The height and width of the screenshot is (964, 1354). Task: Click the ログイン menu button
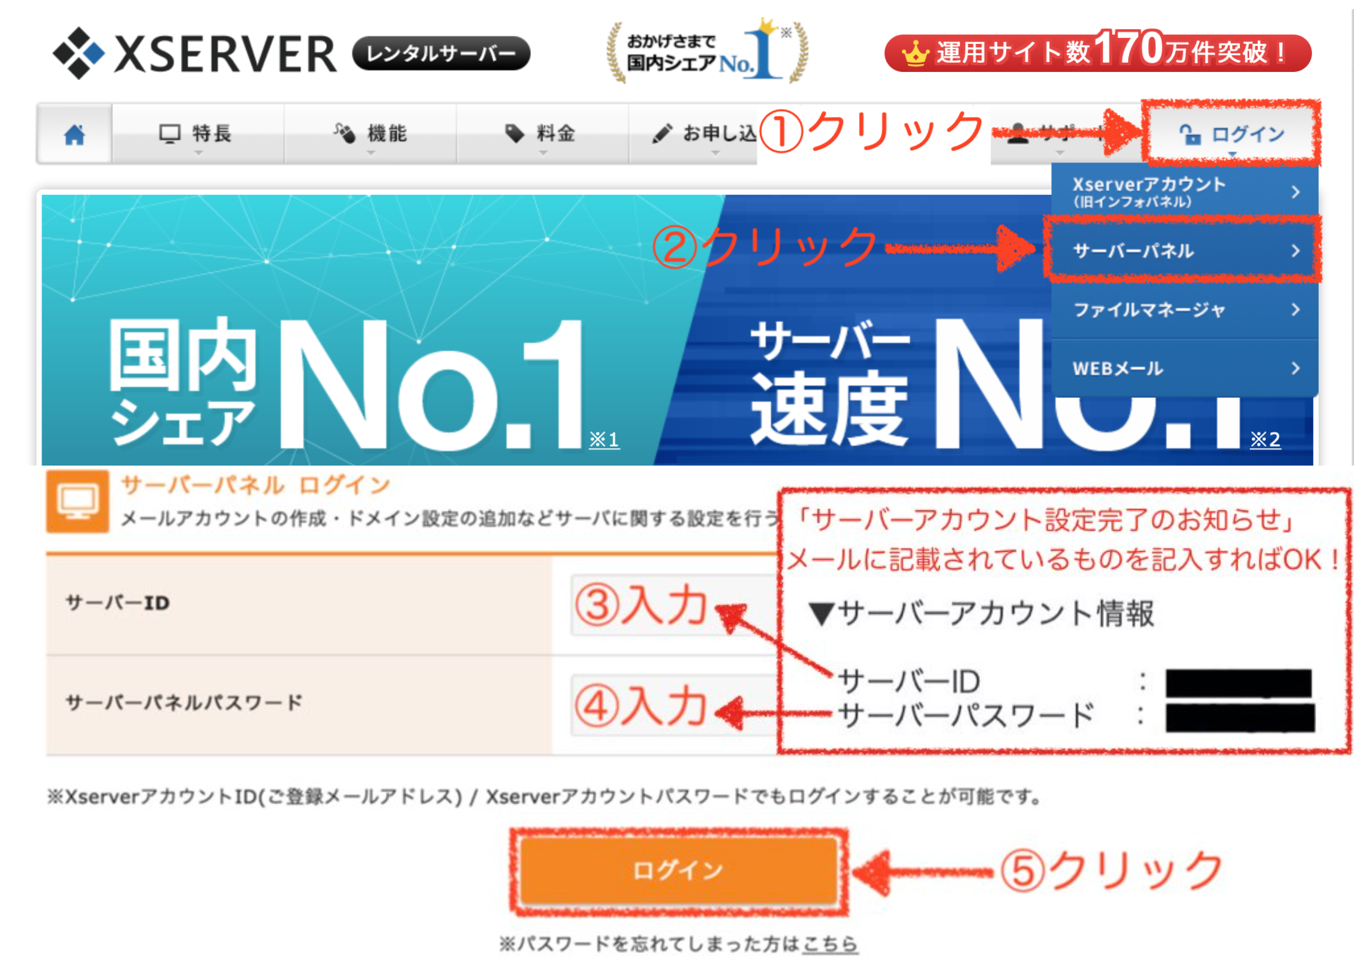pos(1231,134)
